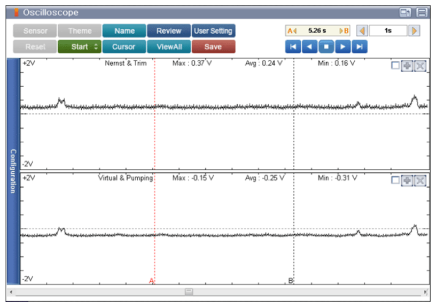Tick the Nernst & Trim channel checkbox

395,66
